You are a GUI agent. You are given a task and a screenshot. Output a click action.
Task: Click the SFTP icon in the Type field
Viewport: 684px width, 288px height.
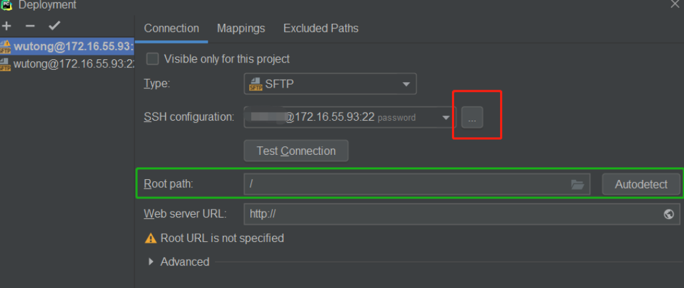click(x=255, y=84)
